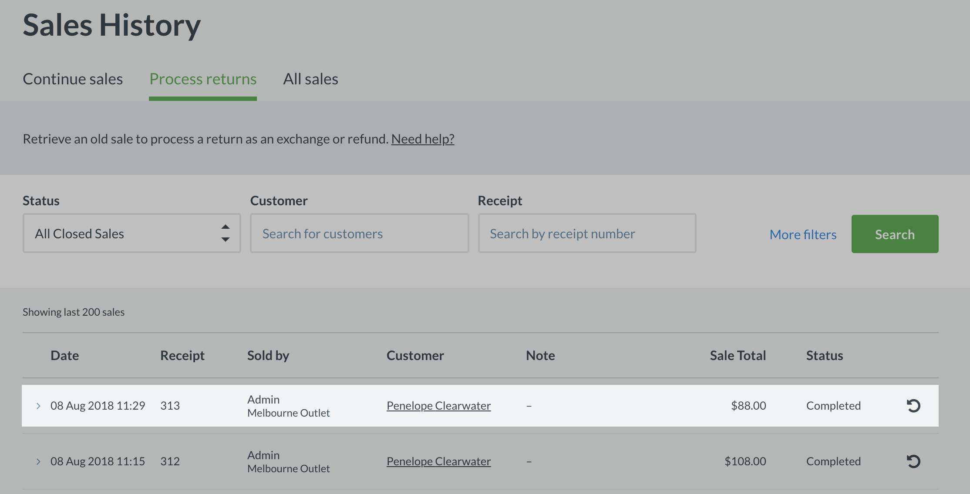Click the return icon for receipt 313

click(913, 406)
